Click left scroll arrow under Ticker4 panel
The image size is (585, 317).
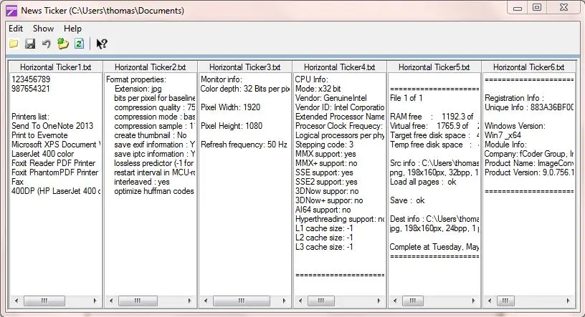tap(300, 301)
